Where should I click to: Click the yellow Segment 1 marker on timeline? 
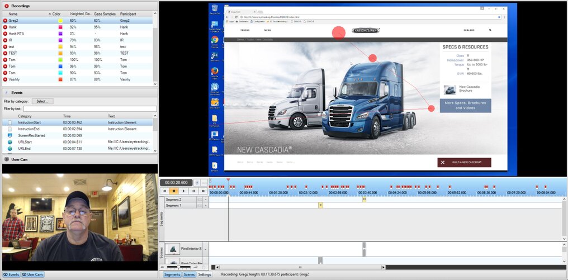[x=320, y=205]
